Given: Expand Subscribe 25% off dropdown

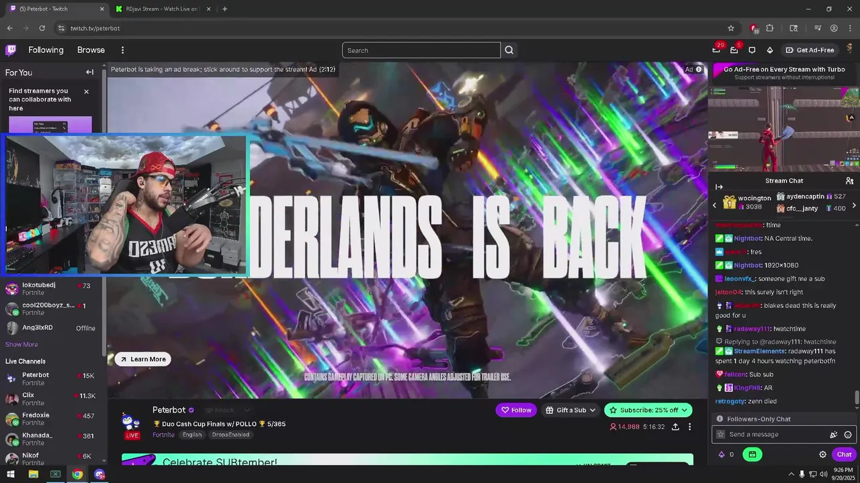Looking at the screenshot, I should [x=685, y=410].
